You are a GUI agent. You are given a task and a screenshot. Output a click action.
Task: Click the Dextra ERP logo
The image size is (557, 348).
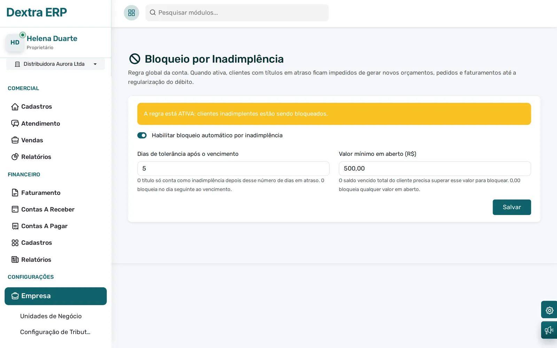tap(37, 13)
